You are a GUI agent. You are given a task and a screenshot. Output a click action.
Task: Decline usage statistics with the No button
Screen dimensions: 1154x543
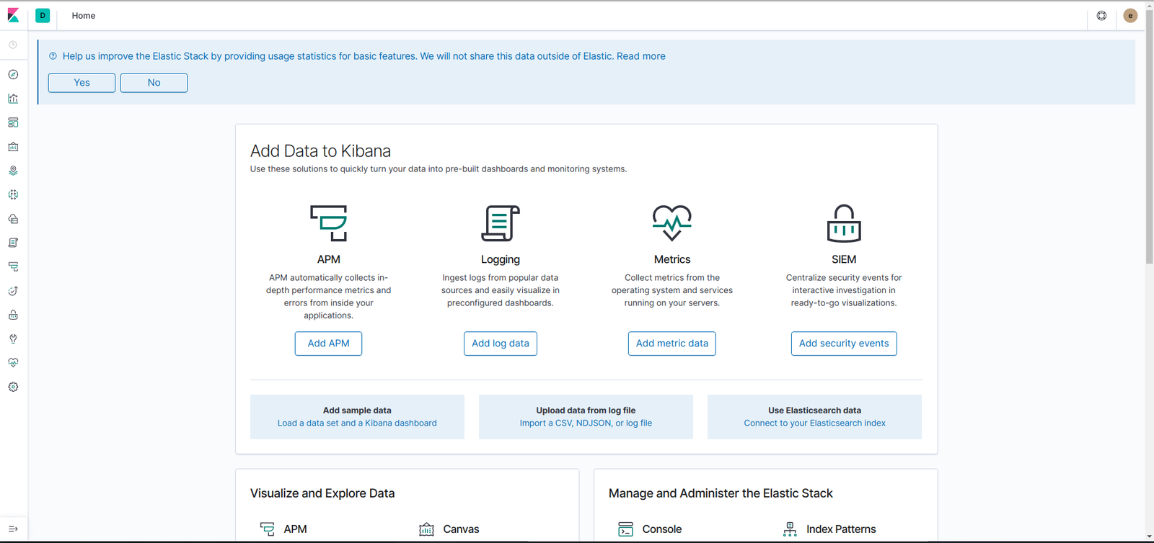click(x=154, y=83)
